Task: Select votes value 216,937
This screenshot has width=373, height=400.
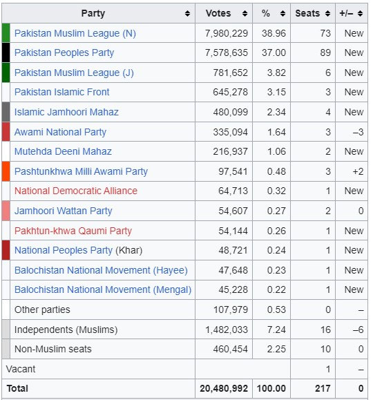Action: pyautogui.click(x=231, y=151)
